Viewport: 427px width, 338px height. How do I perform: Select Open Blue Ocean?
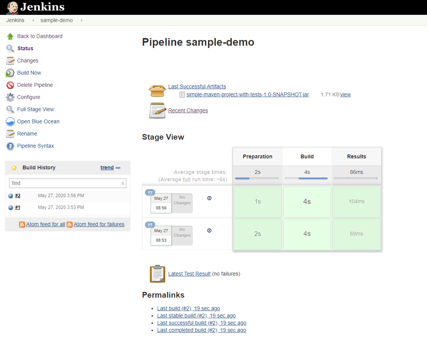(x=38, y=121)
